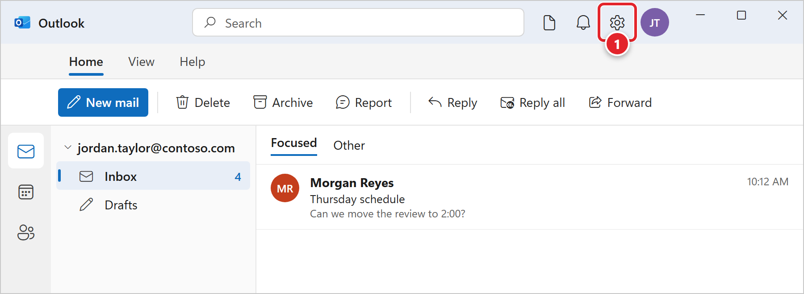Image resolution: width=804 pixels, height=294 pixels.
Task: Click in the Search box
Action: click(358, 22)
